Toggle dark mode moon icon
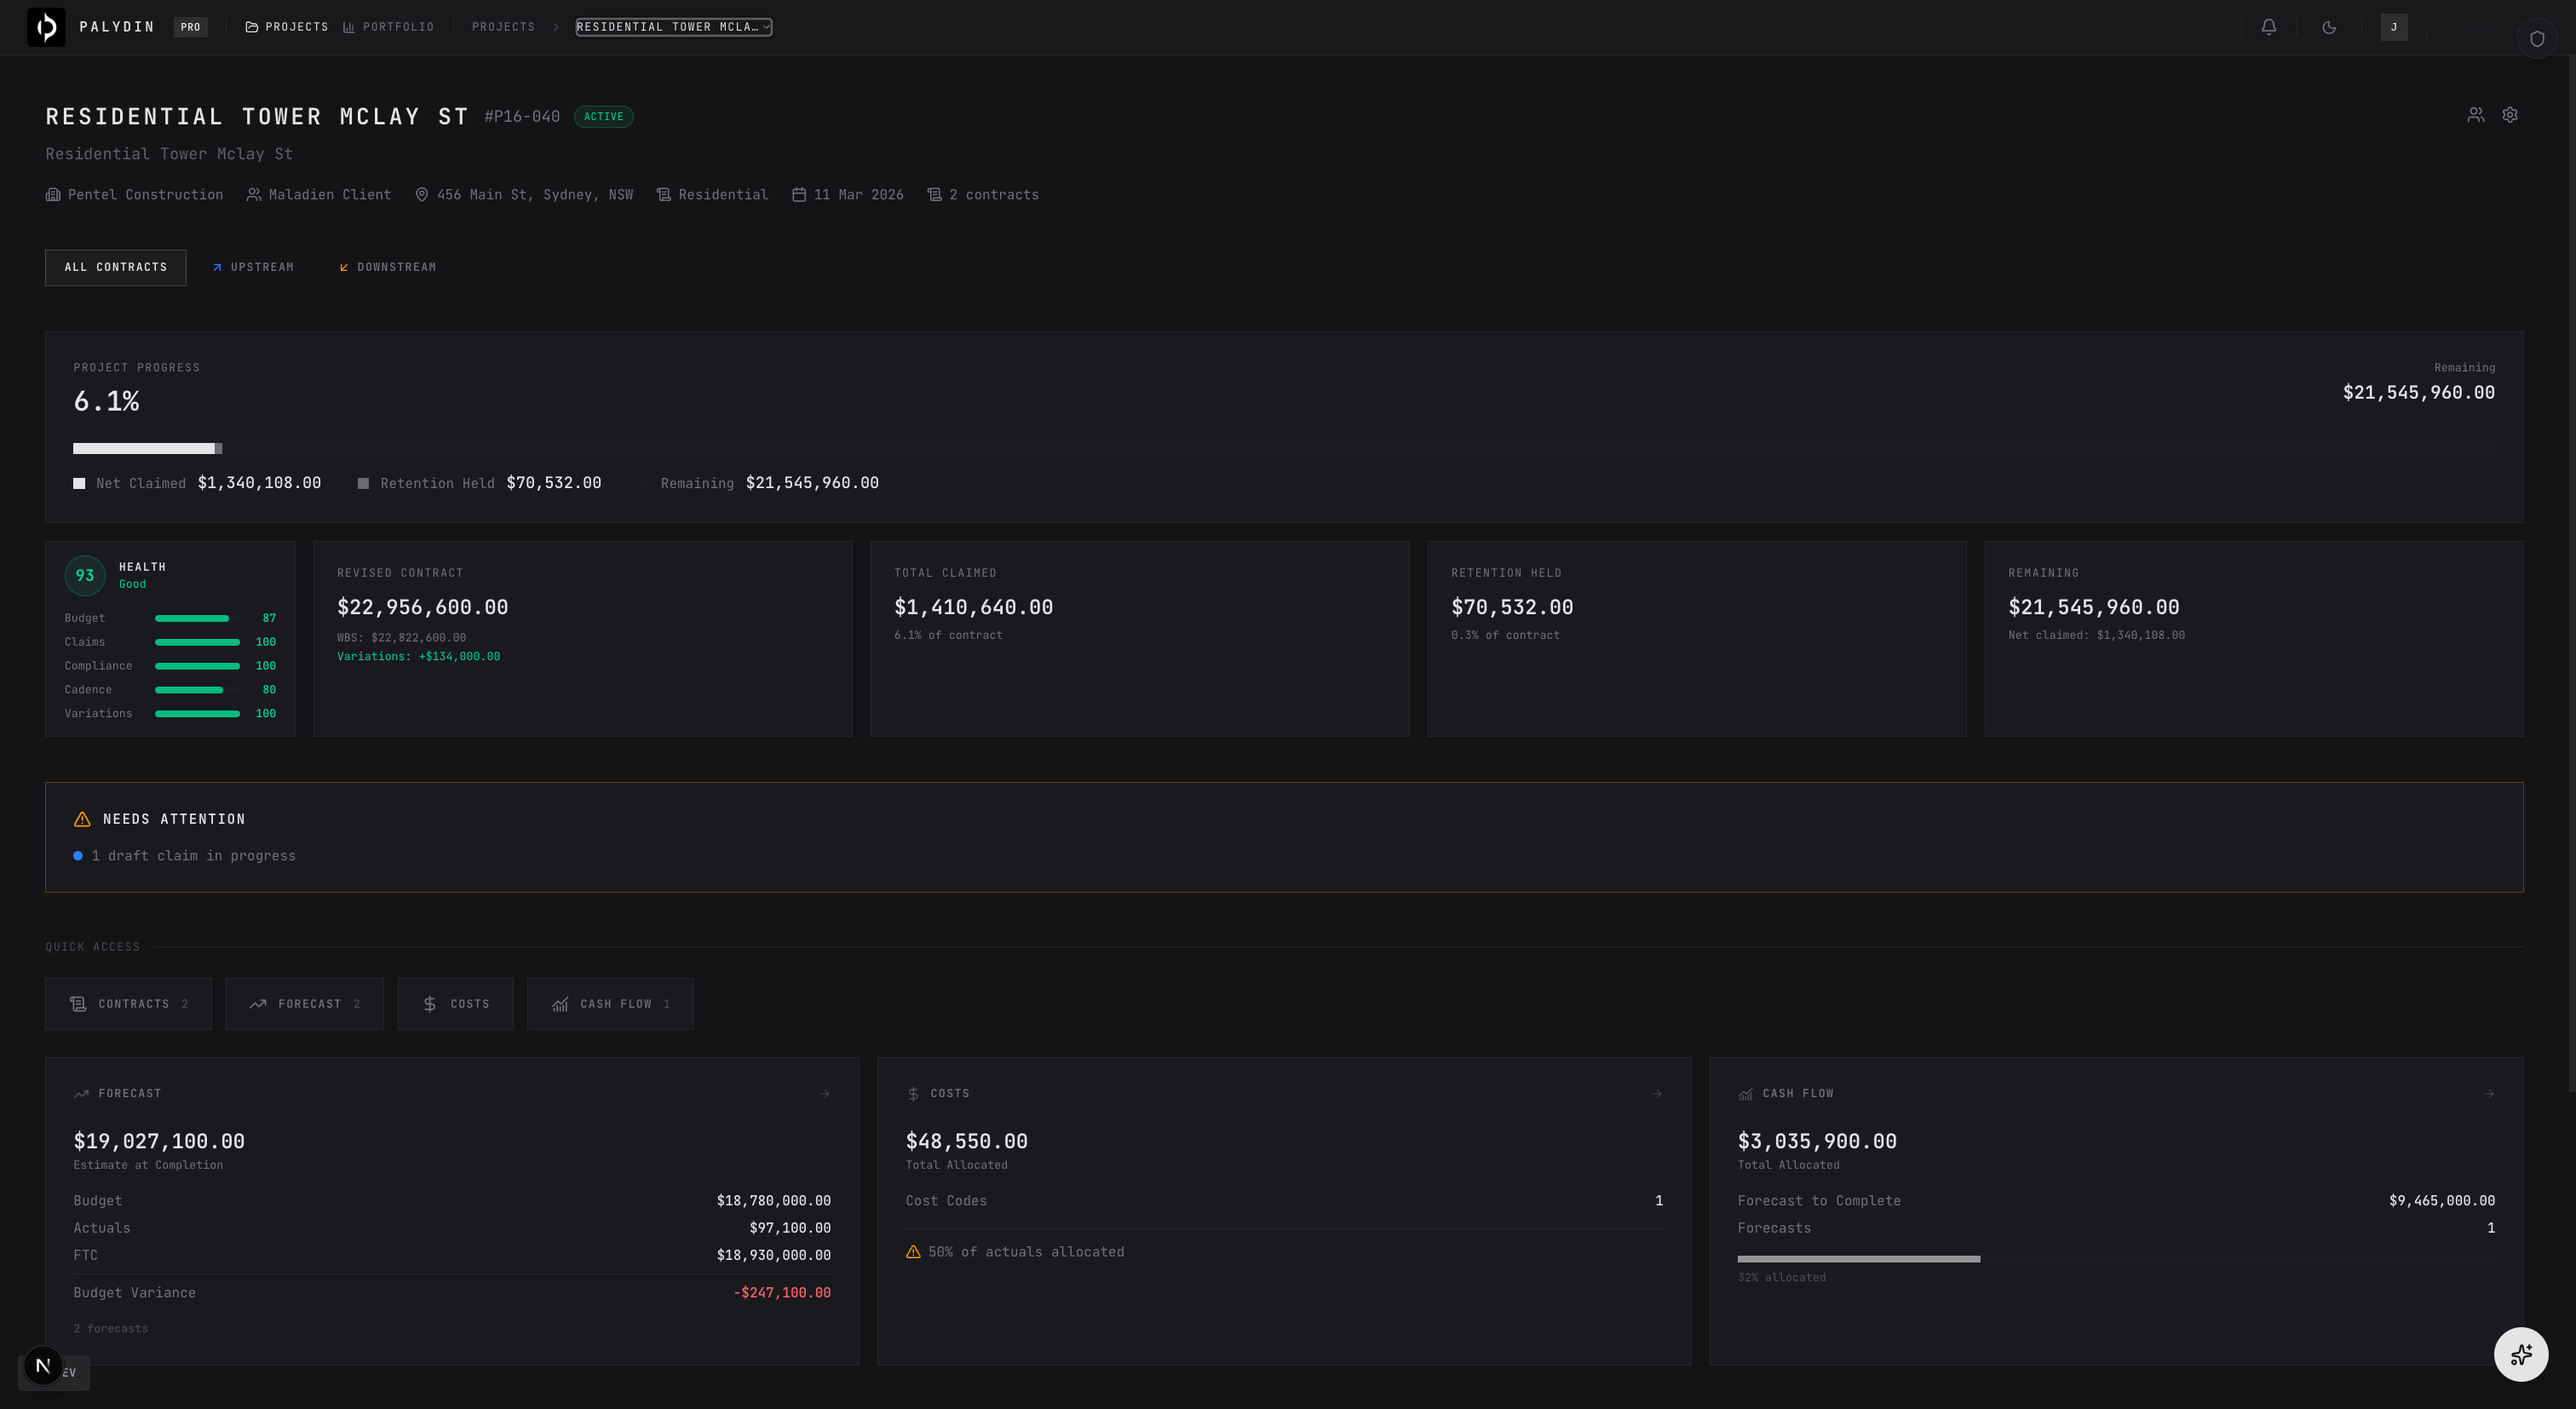This screenshot has width=2576, height=1409. [x=2328, y=27]
